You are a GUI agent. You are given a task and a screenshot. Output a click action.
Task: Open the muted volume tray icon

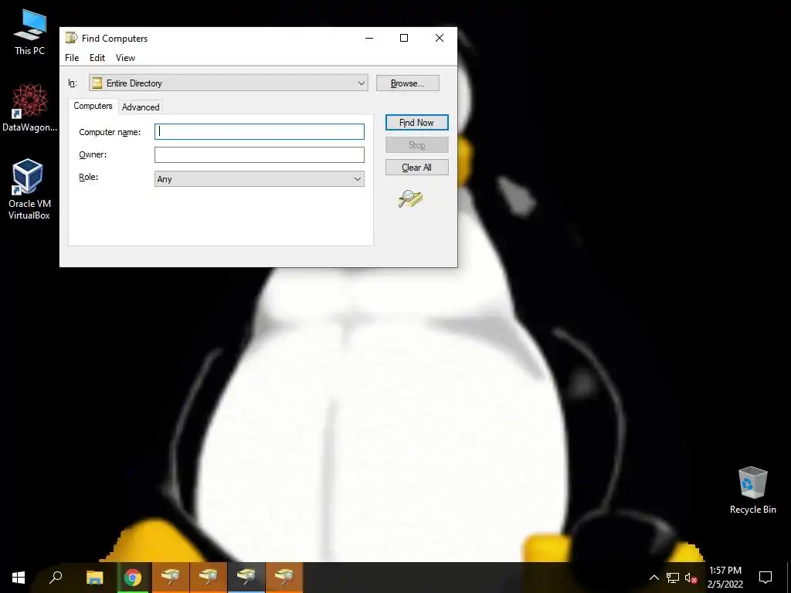point(691,578)
